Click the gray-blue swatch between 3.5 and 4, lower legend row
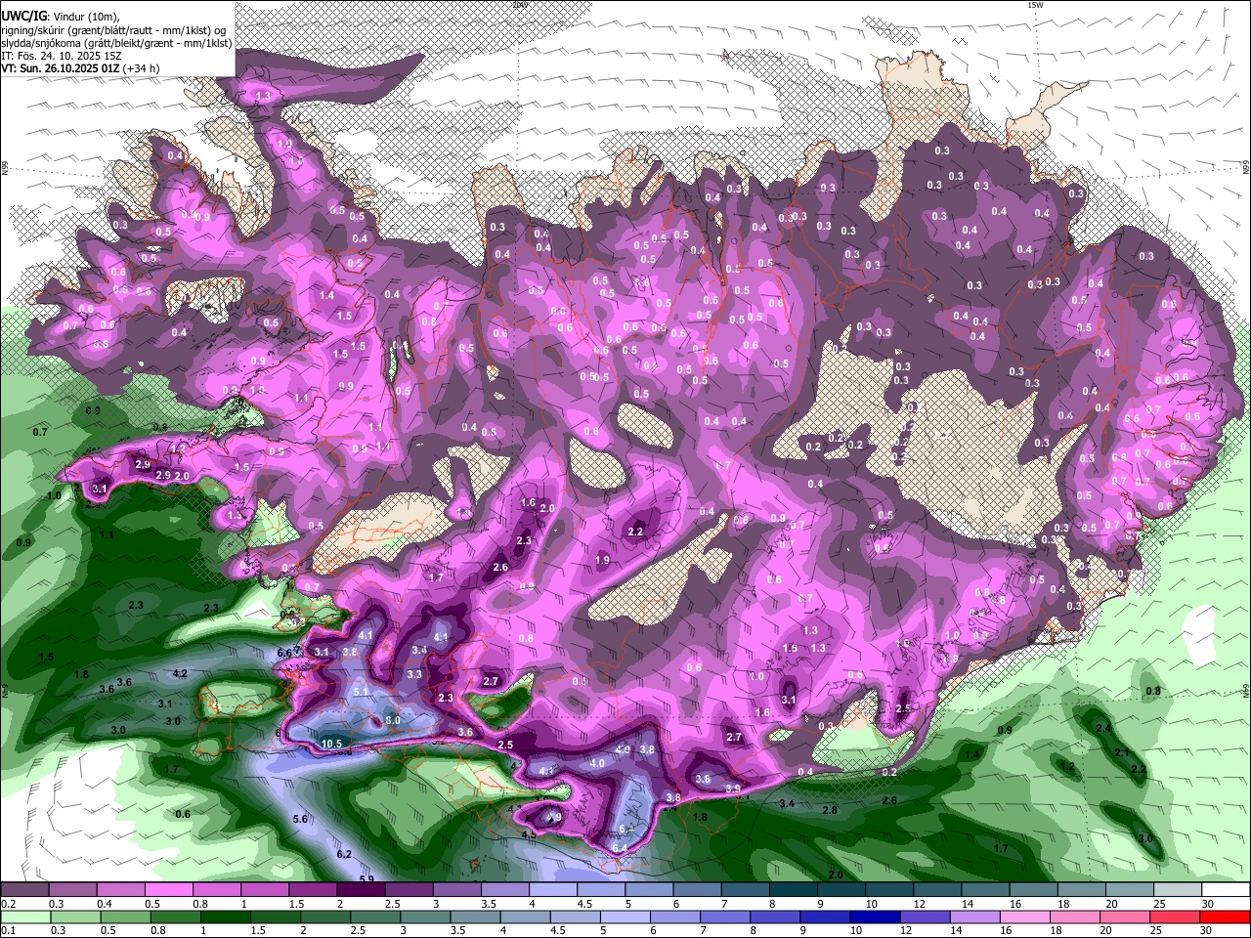This screenshot has width=1251, height=938. point(474,917)
